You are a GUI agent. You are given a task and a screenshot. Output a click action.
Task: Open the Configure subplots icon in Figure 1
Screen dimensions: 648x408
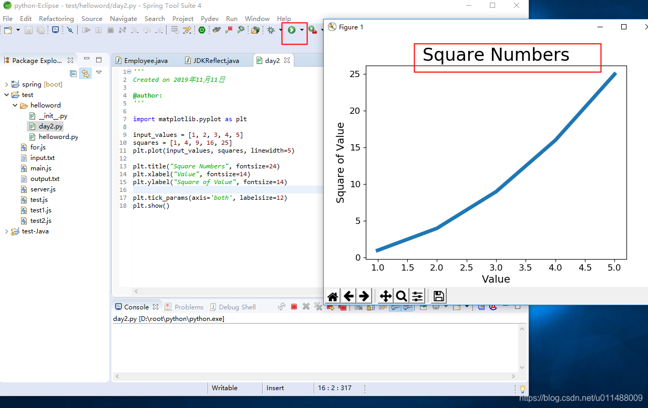coord(417,296)
